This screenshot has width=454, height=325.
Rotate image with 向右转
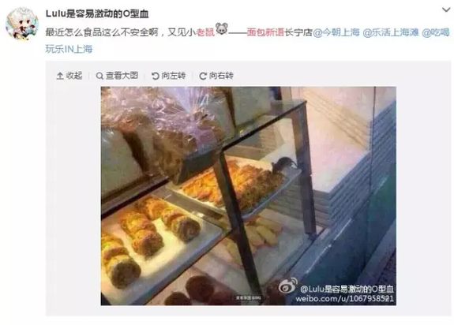(216, 76)
